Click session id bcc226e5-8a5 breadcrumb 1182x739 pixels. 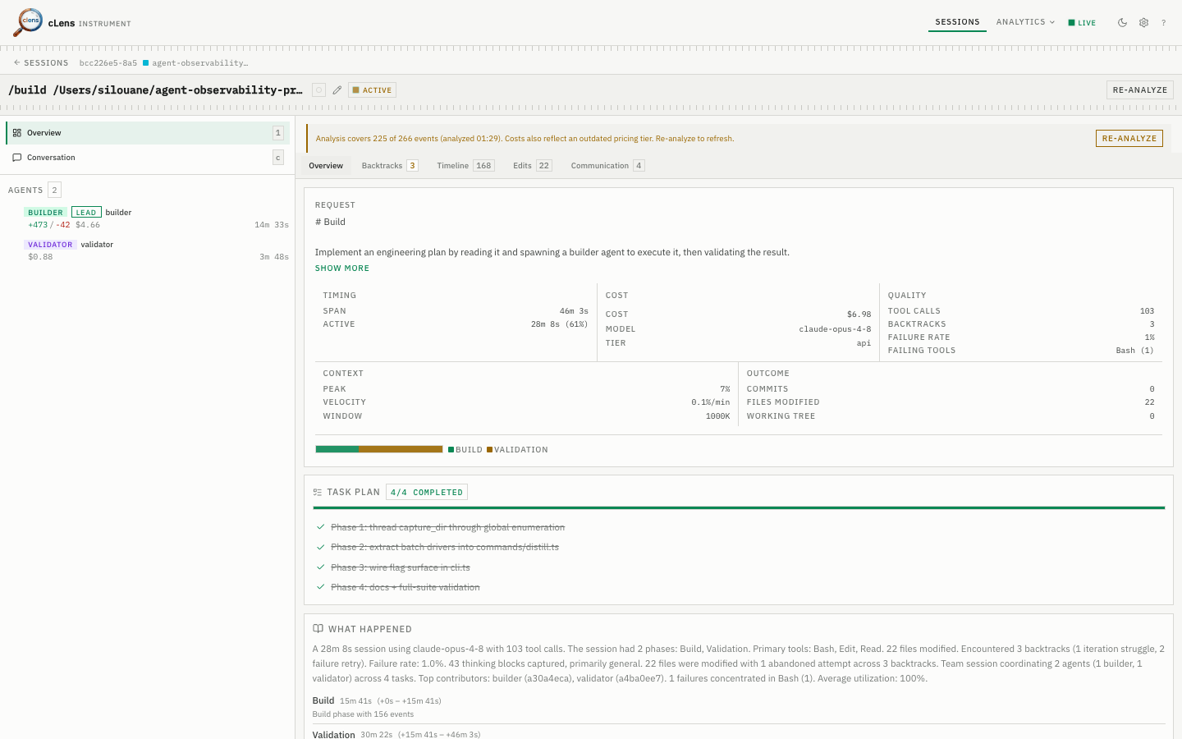tap(108, 62)
